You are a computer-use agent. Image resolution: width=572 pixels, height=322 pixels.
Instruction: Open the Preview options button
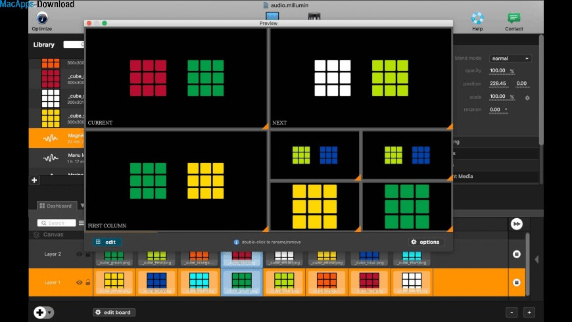(x=425, y=242)
